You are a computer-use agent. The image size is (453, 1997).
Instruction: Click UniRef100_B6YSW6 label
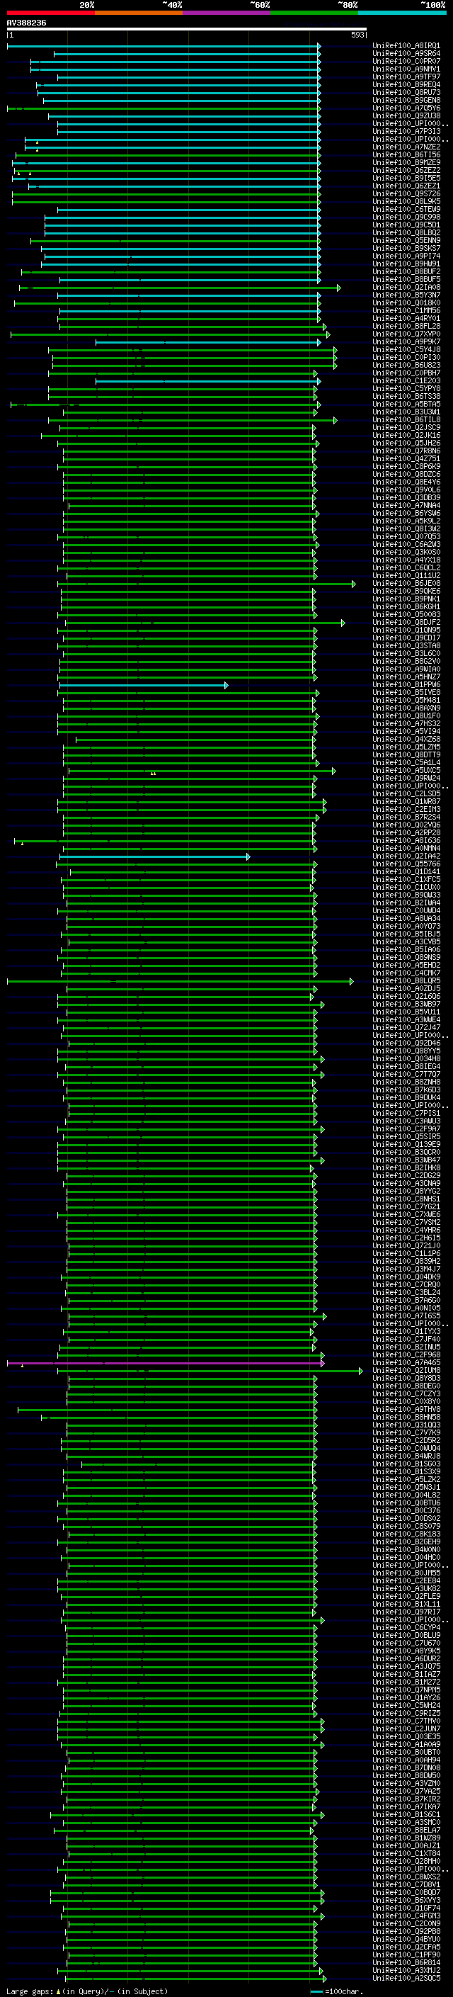click(x=406, y=513)
